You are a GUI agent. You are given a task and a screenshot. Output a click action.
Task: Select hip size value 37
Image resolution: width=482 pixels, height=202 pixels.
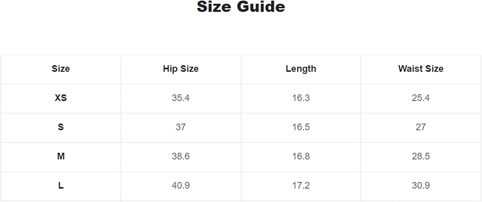(x=181, y=127)
